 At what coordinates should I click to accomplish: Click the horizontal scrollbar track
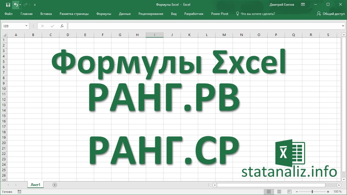point(331,185)
